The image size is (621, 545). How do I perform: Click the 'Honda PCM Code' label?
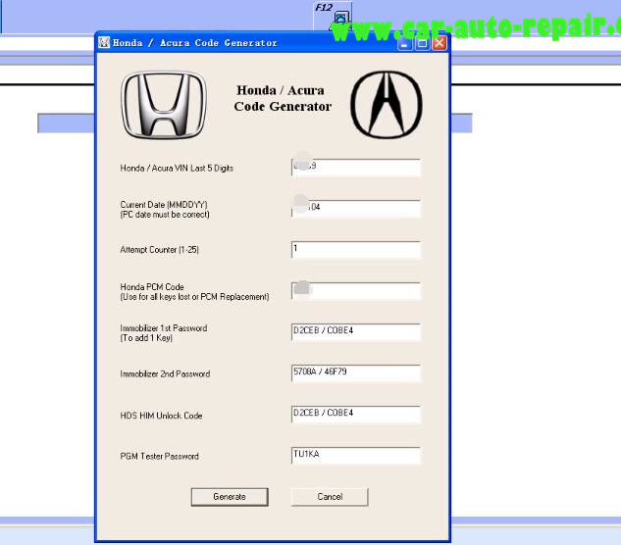tap(152, 286)
